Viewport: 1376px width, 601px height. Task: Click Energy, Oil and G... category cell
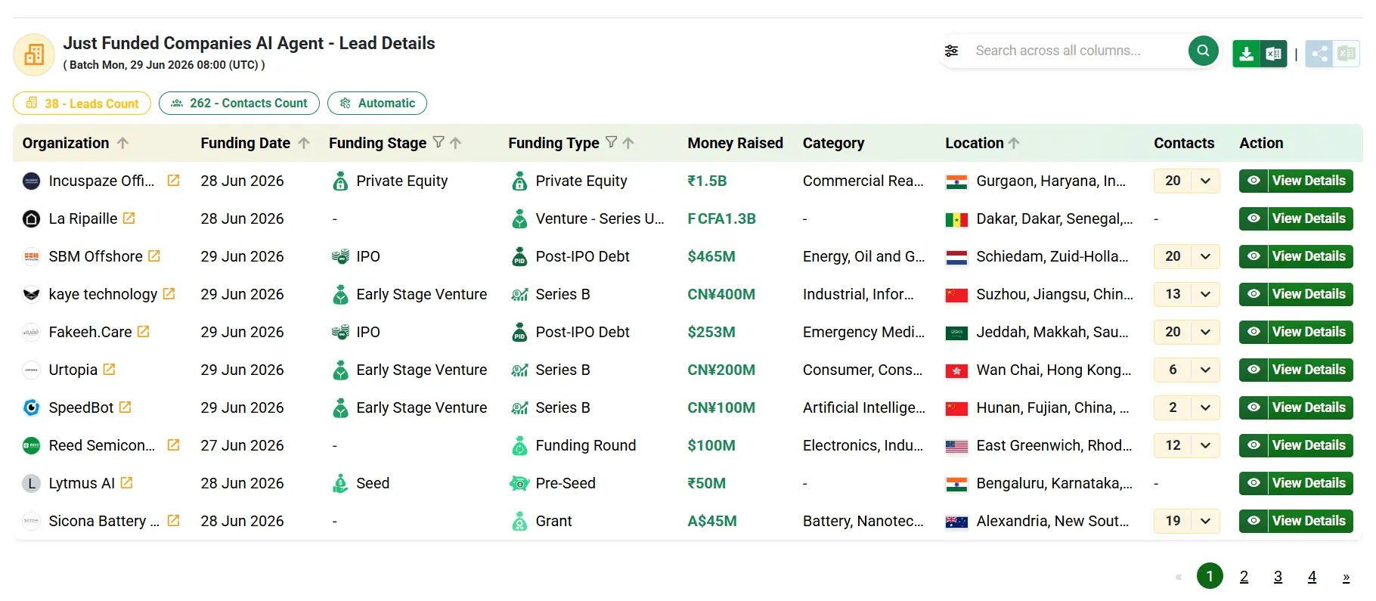863,256
